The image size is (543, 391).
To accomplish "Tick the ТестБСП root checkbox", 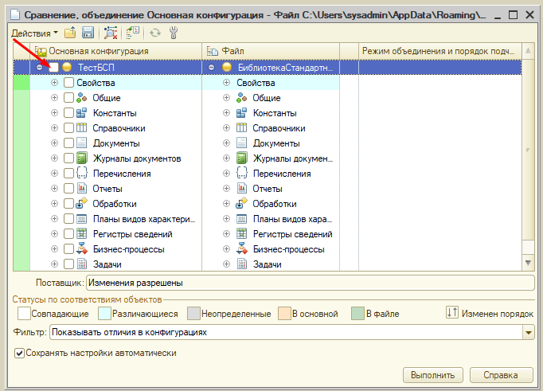I will tap(53, 67).
